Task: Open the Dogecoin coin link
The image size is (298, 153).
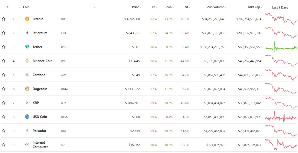Action: (x=40, y=89)
